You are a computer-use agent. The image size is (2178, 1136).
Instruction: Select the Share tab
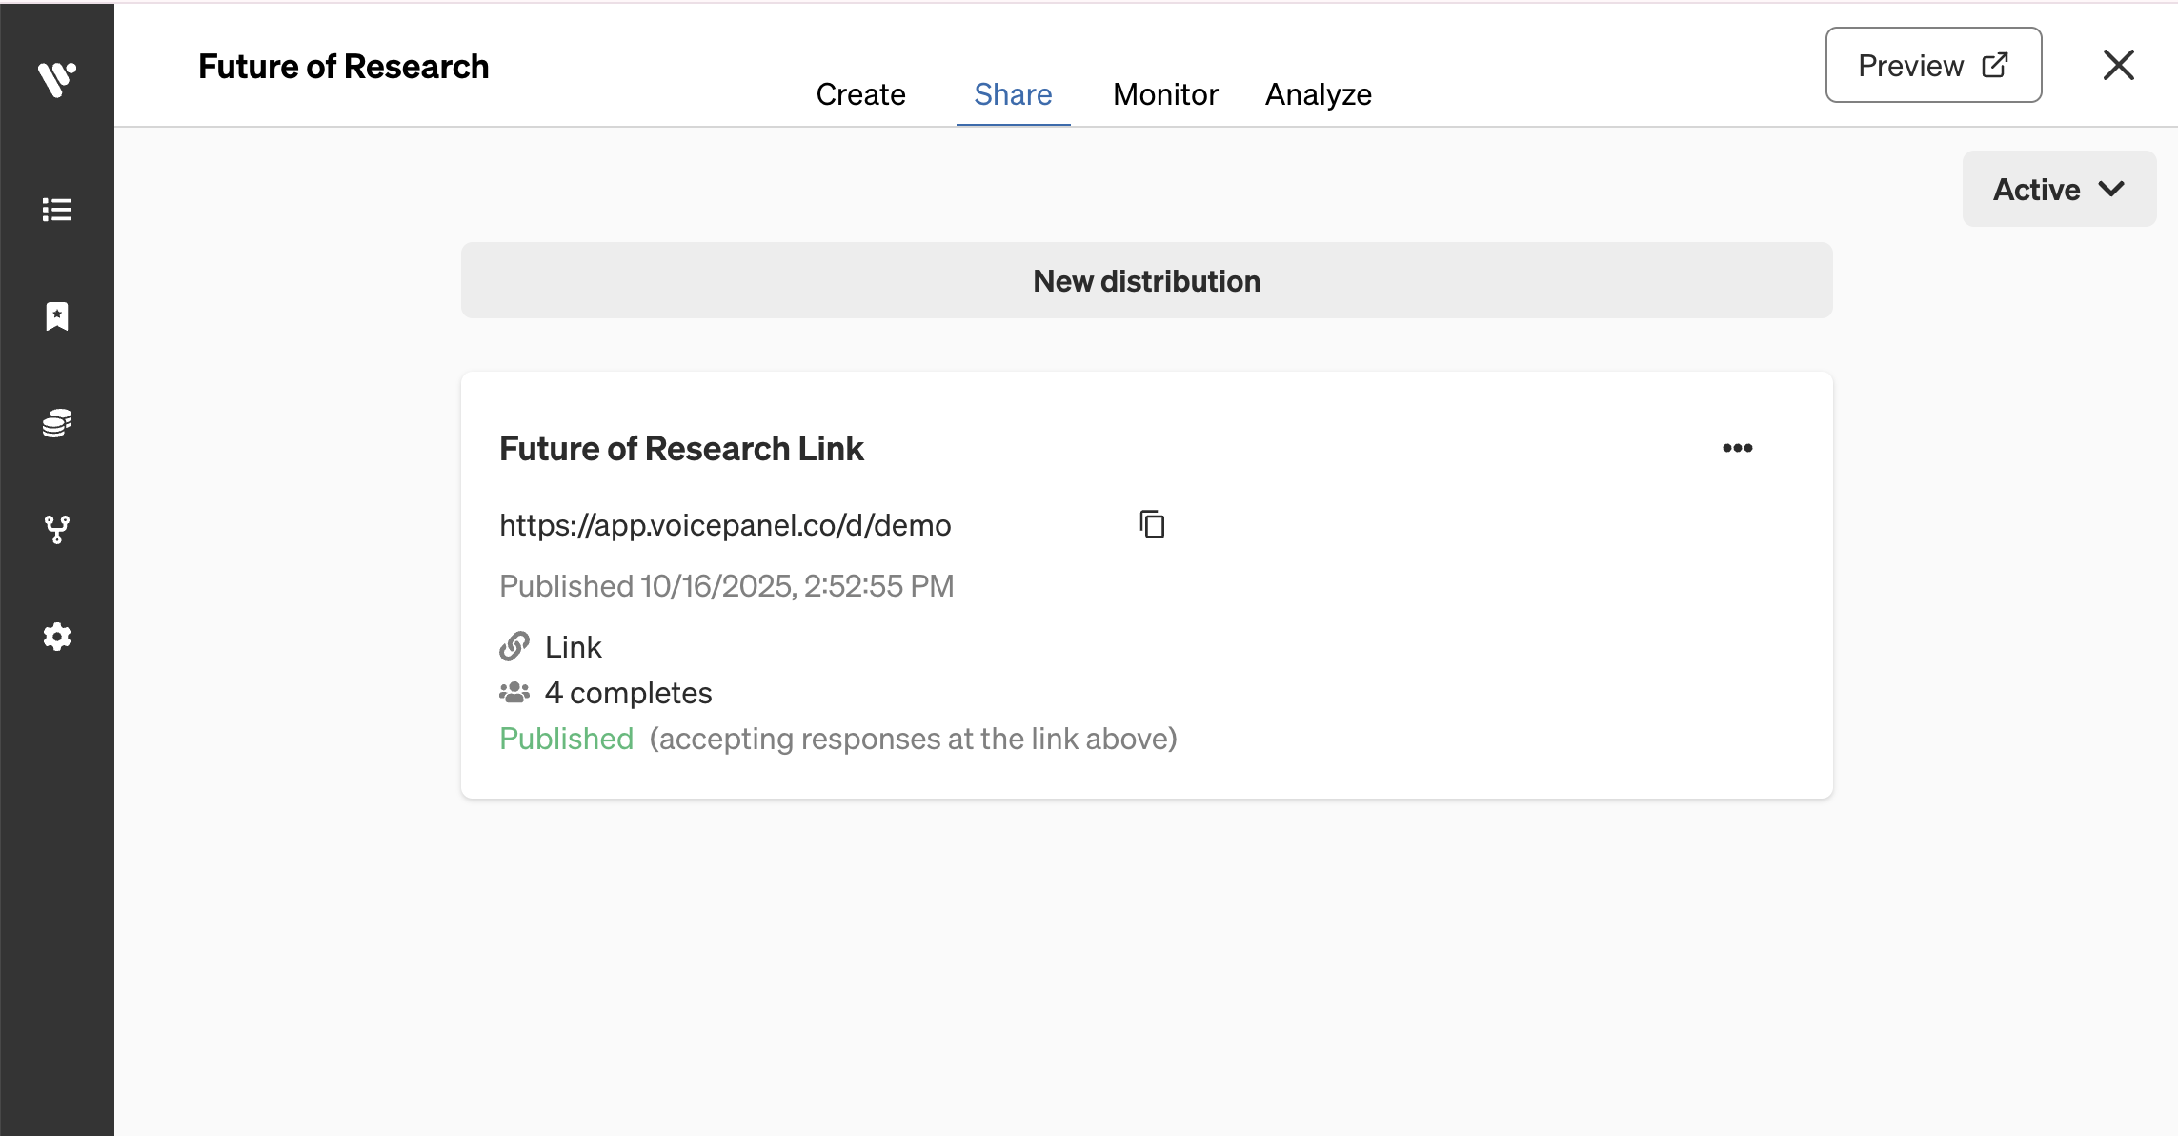click(1013, 94)
